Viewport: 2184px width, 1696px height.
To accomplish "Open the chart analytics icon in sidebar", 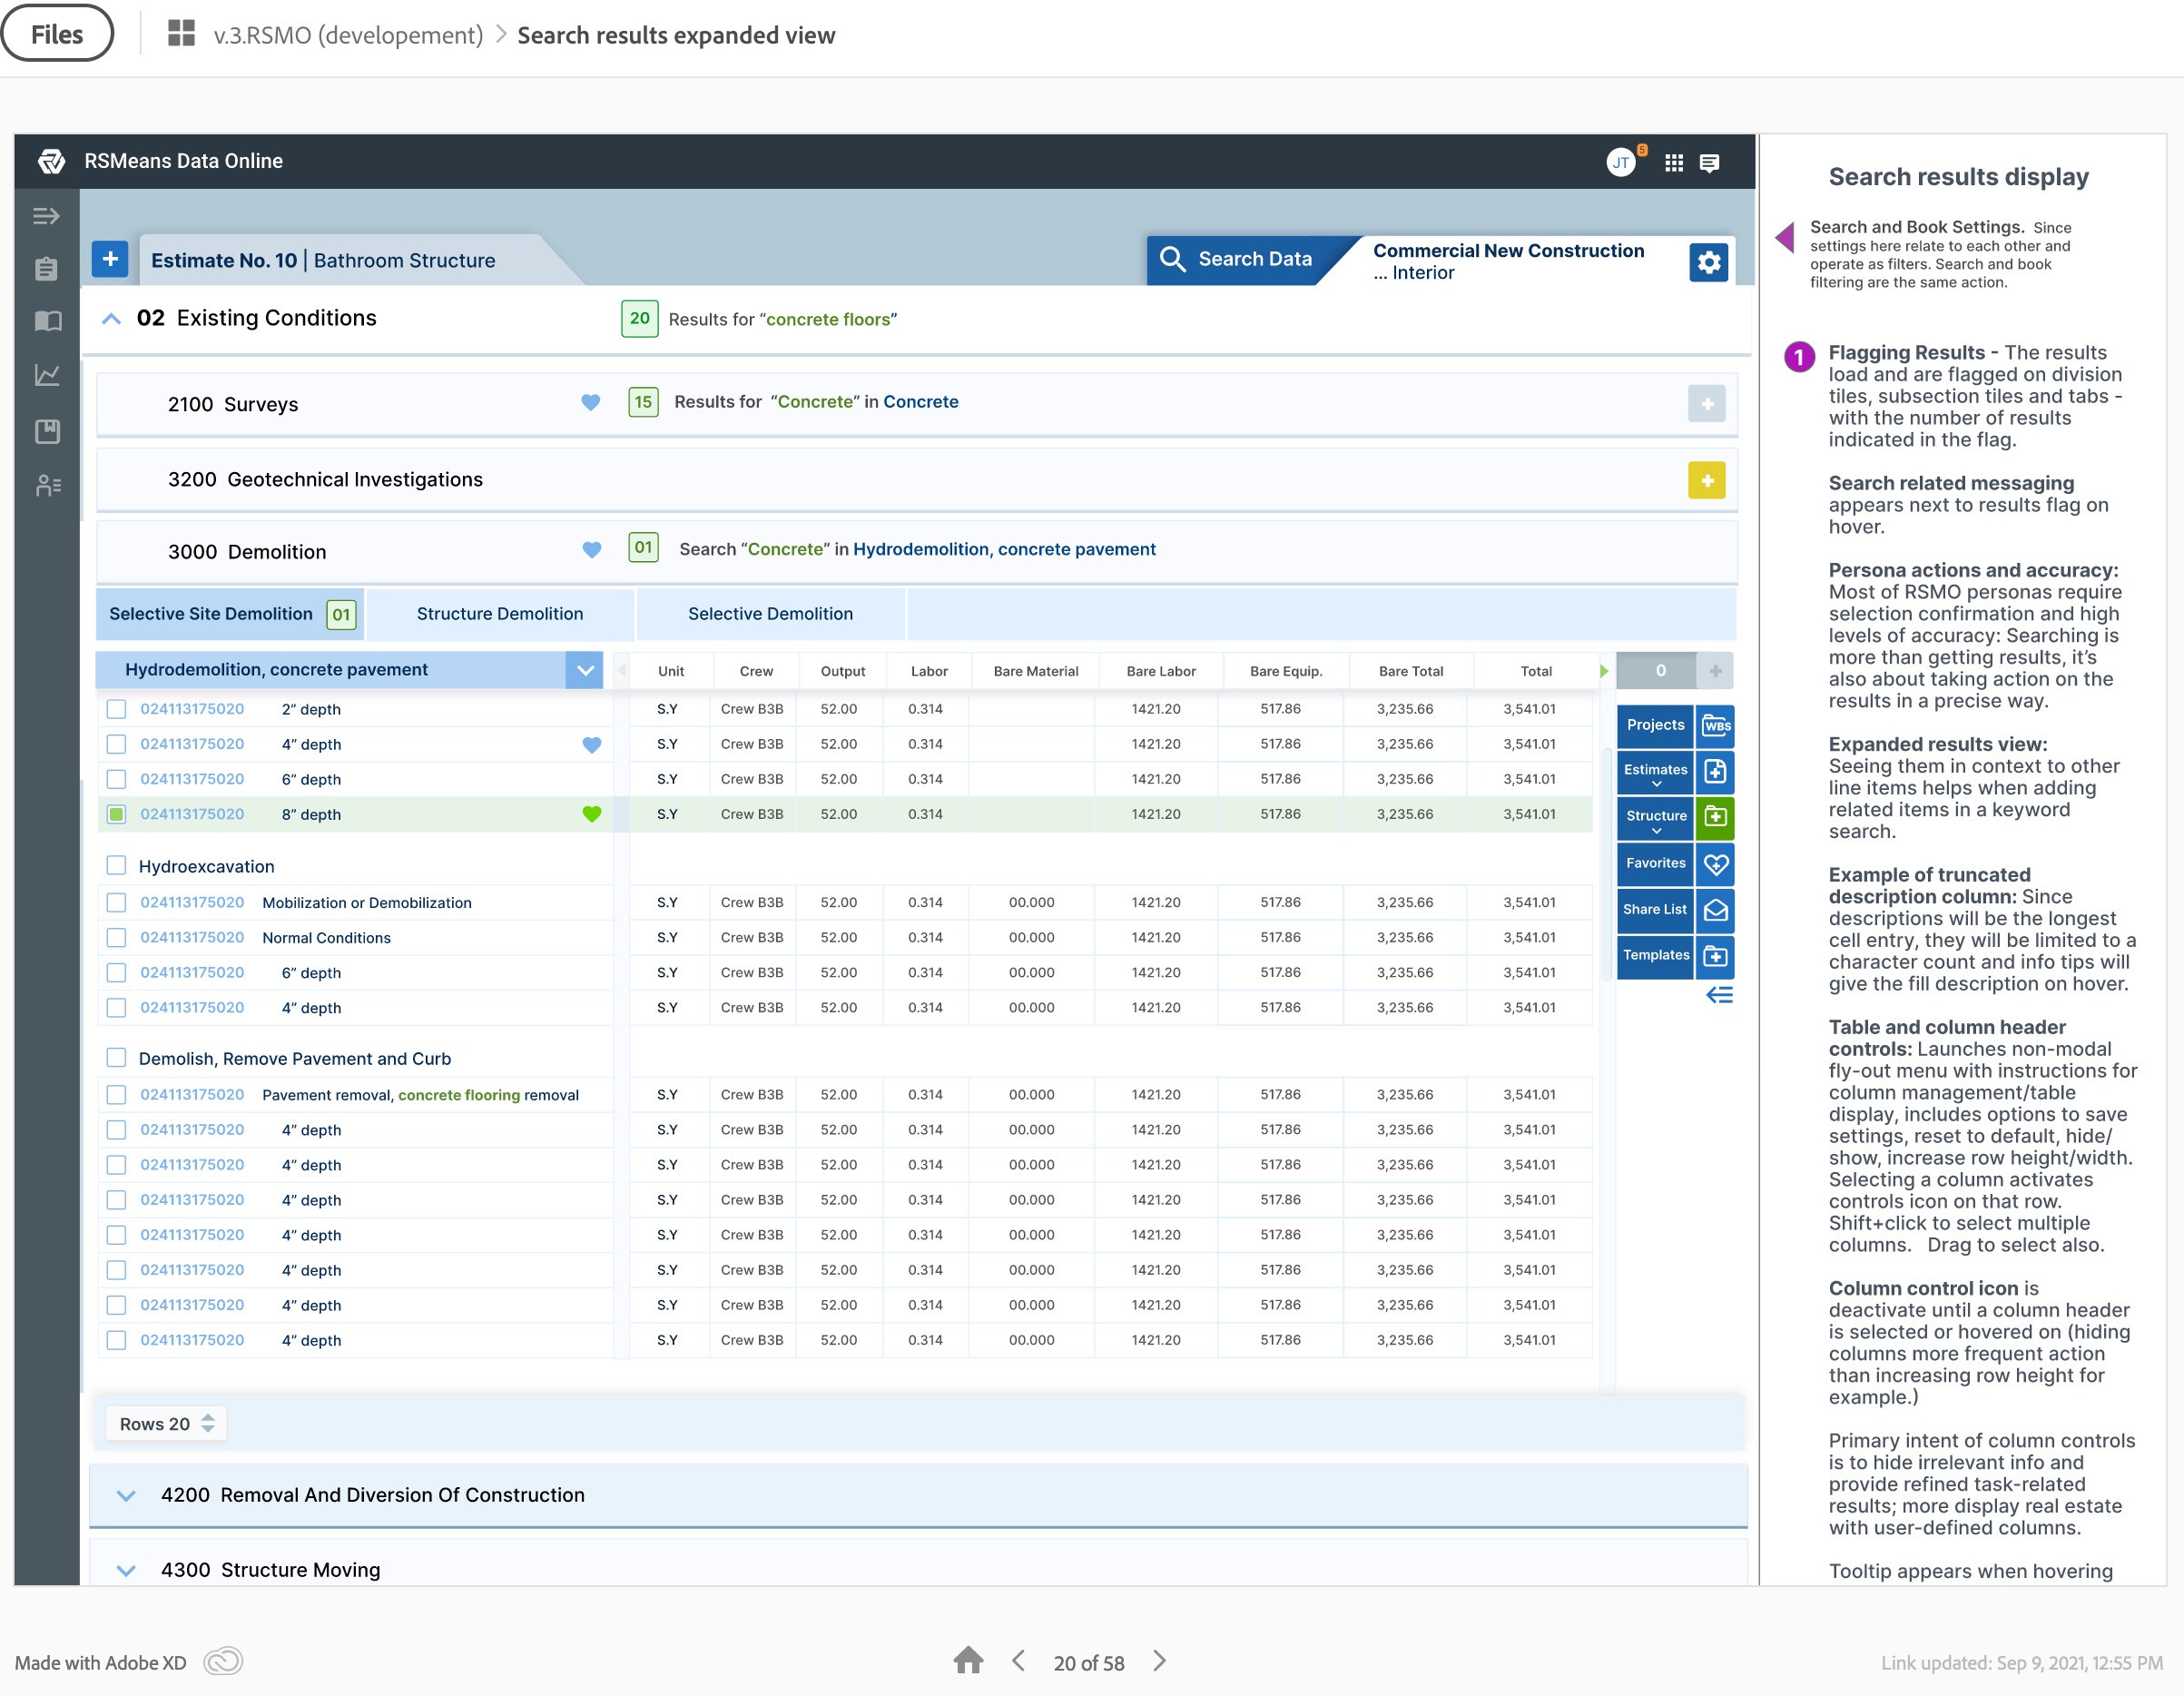I will click(46, 376).
